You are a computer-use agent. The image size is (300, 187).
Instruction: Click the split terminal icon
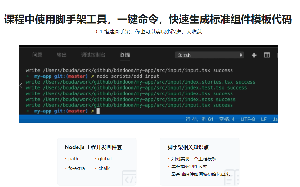click(x=267, y=55)
